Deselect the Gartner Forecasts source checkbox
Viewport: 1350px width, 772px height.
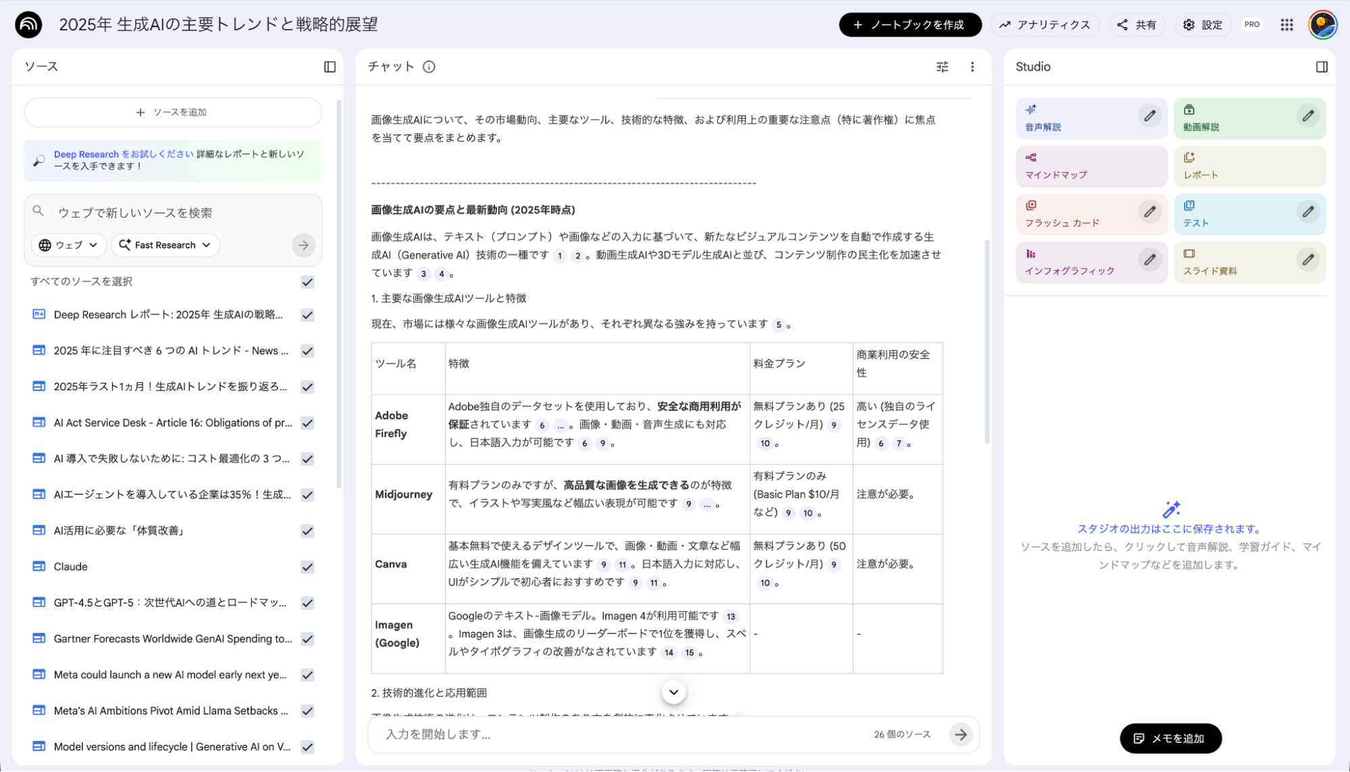[308, 639]
